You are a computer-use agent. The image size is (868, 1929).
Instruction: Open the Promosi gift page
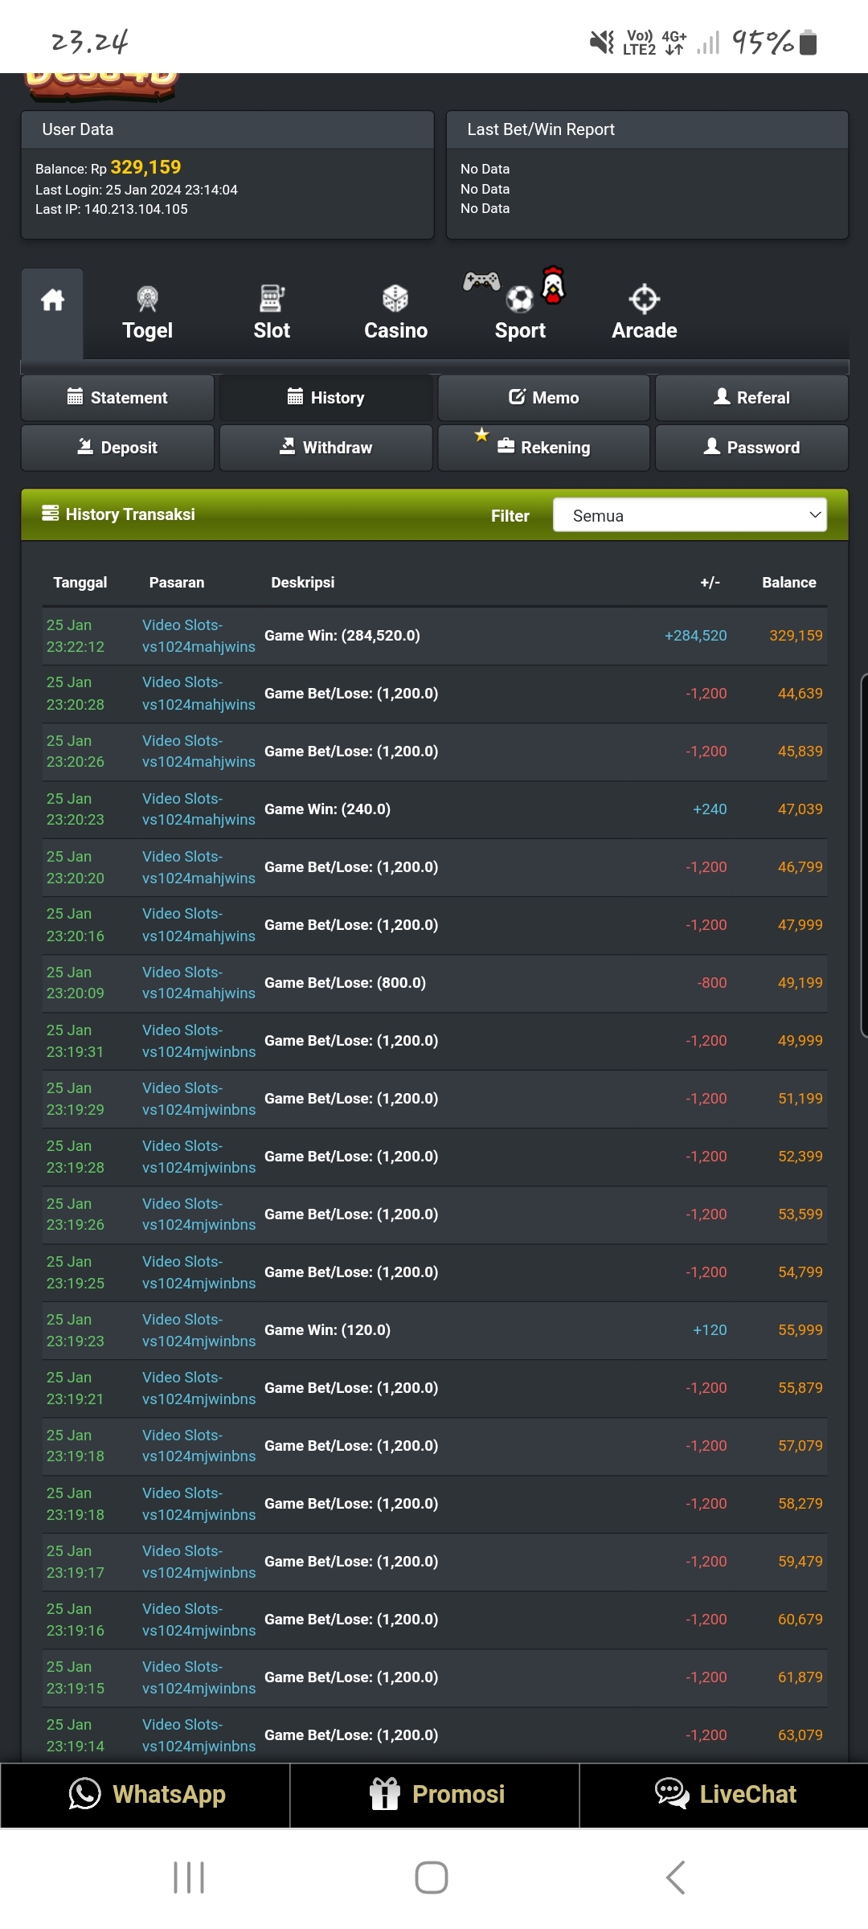(435, 1794)
